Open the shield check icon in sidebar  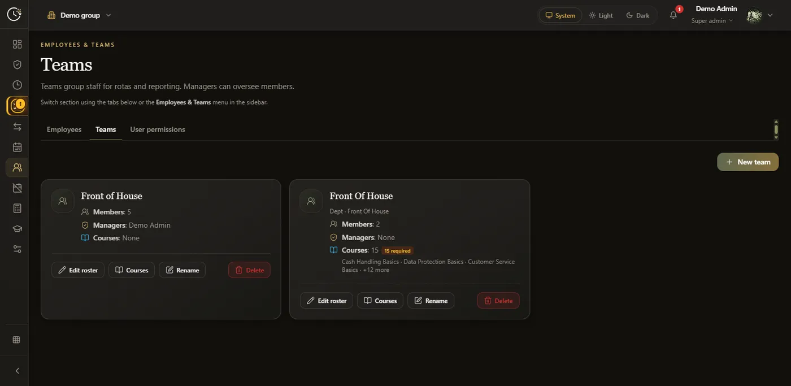click(x=17, y=64)
